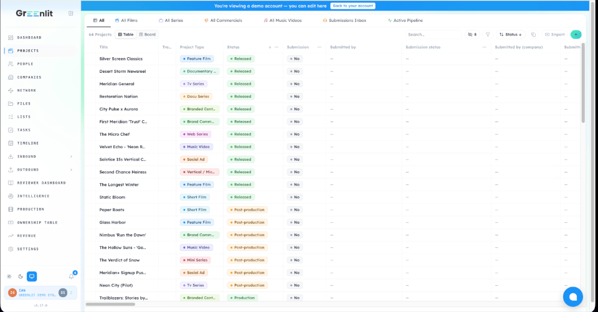Screen dimensions: 598x312
Task: Click Back to your account button
Action: click(353, 6)
